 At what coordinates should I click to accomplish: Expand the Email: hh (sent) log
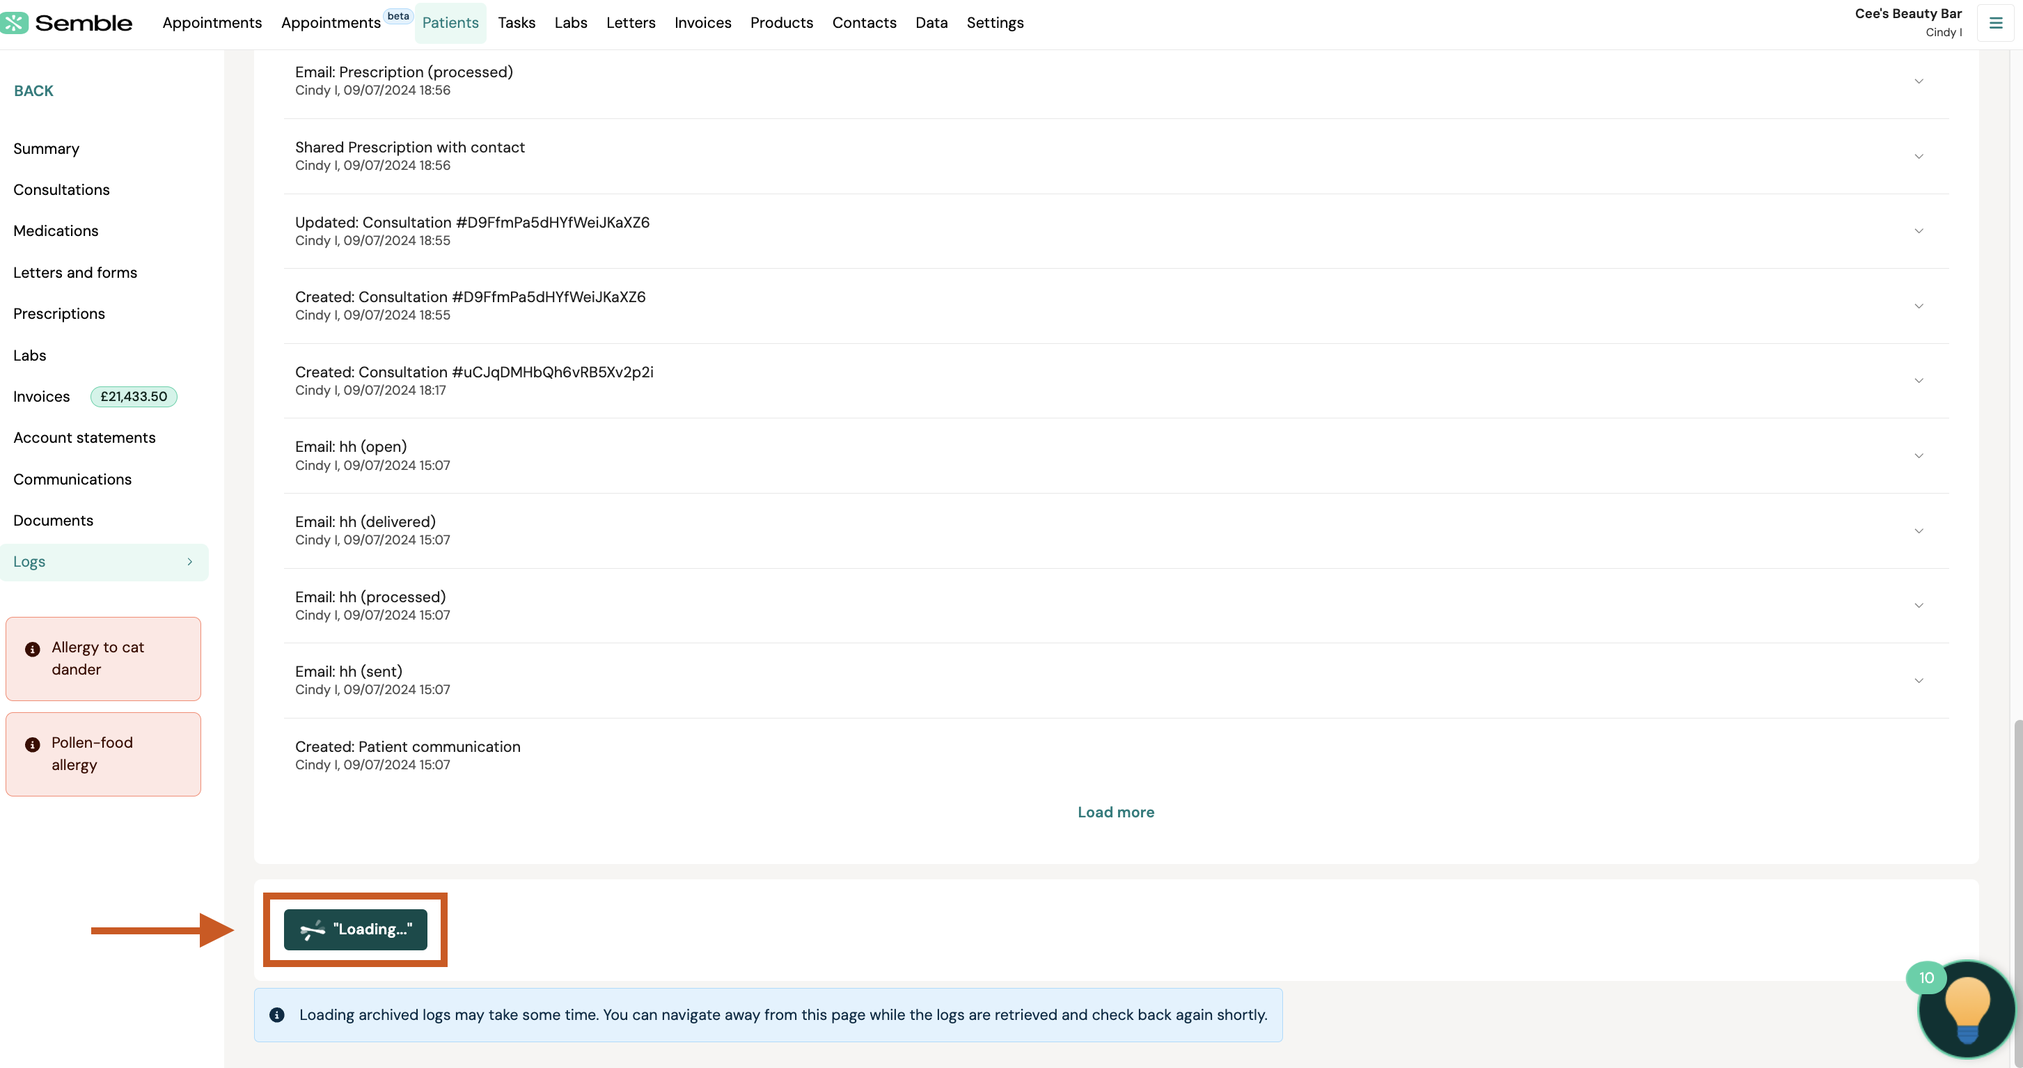click(1919, 681)
